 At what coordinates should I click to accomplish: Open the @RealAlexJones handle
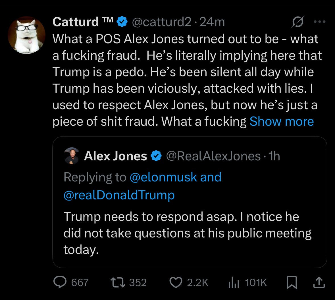click(x=213, y=156)
